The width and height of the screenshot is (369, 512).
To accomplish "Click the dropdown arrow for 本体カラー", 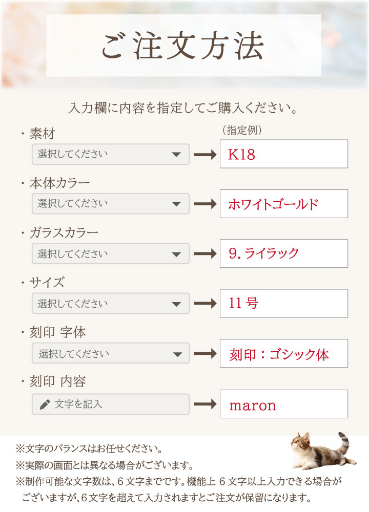I will 177,204.
